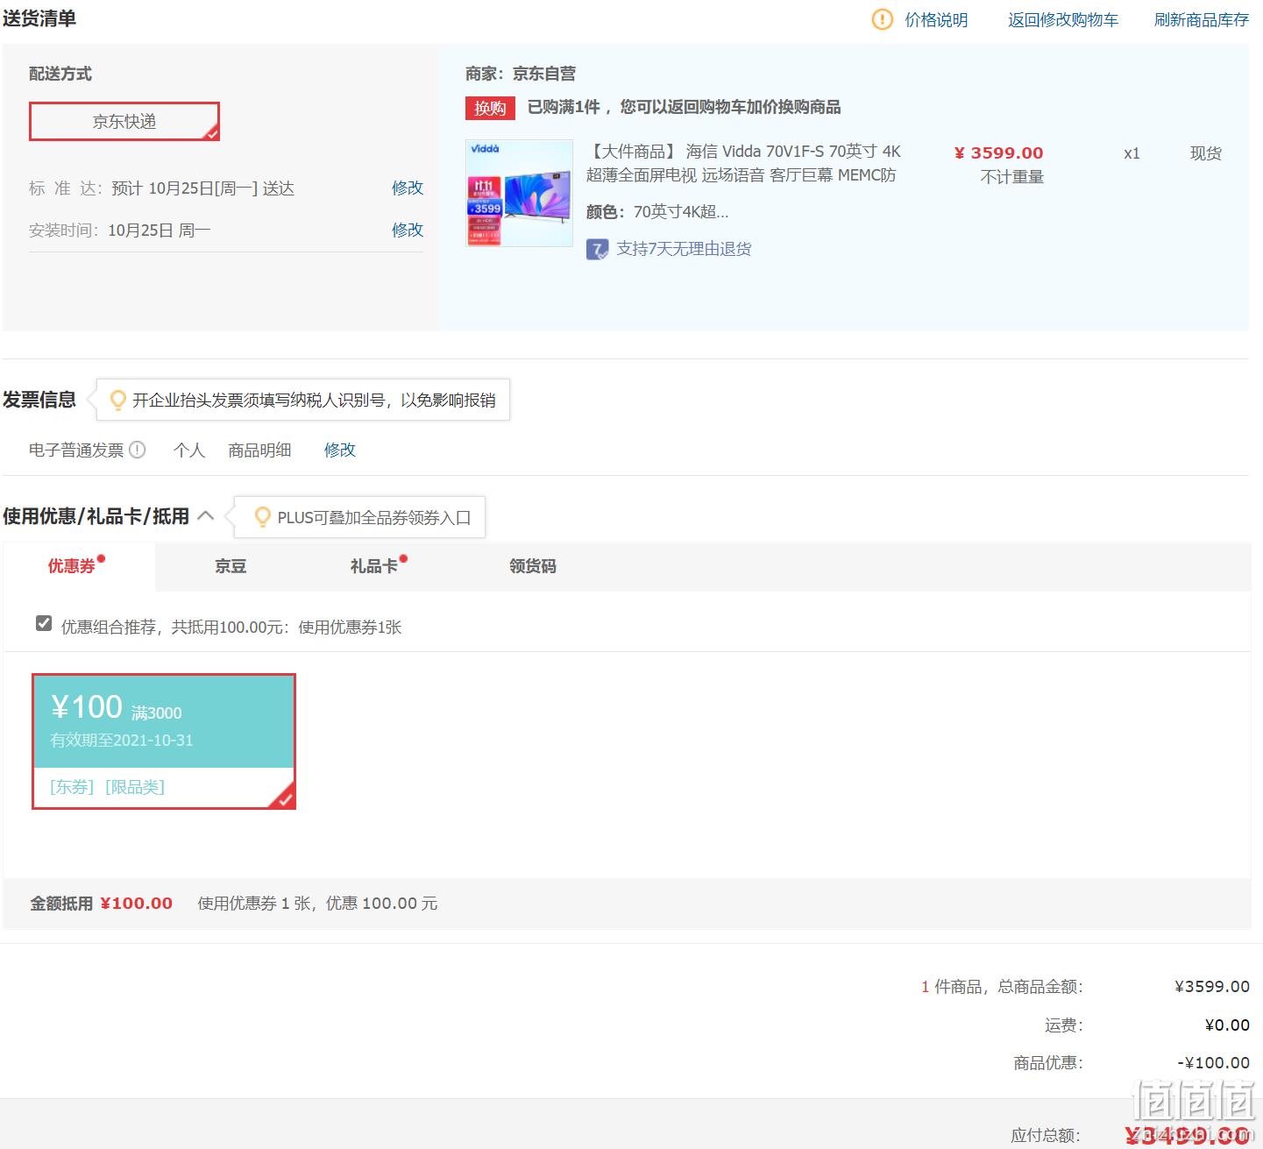Open the 海信 Vidda 70V1F-S product title

click(x=743, y=163)
